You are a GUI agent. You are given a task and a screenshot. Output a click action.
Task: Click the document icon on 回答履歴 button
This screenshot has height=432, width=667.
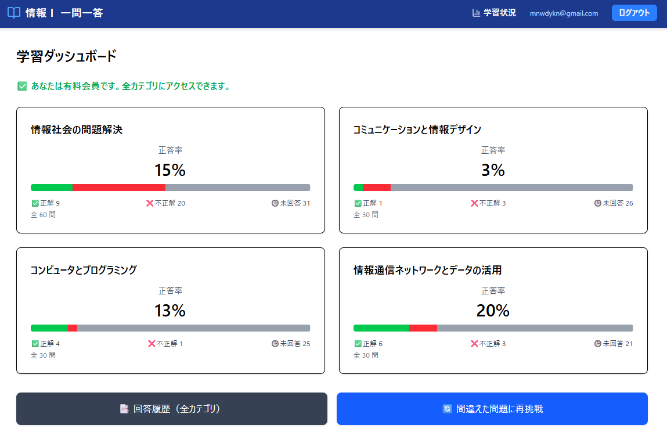pos(124,409)
